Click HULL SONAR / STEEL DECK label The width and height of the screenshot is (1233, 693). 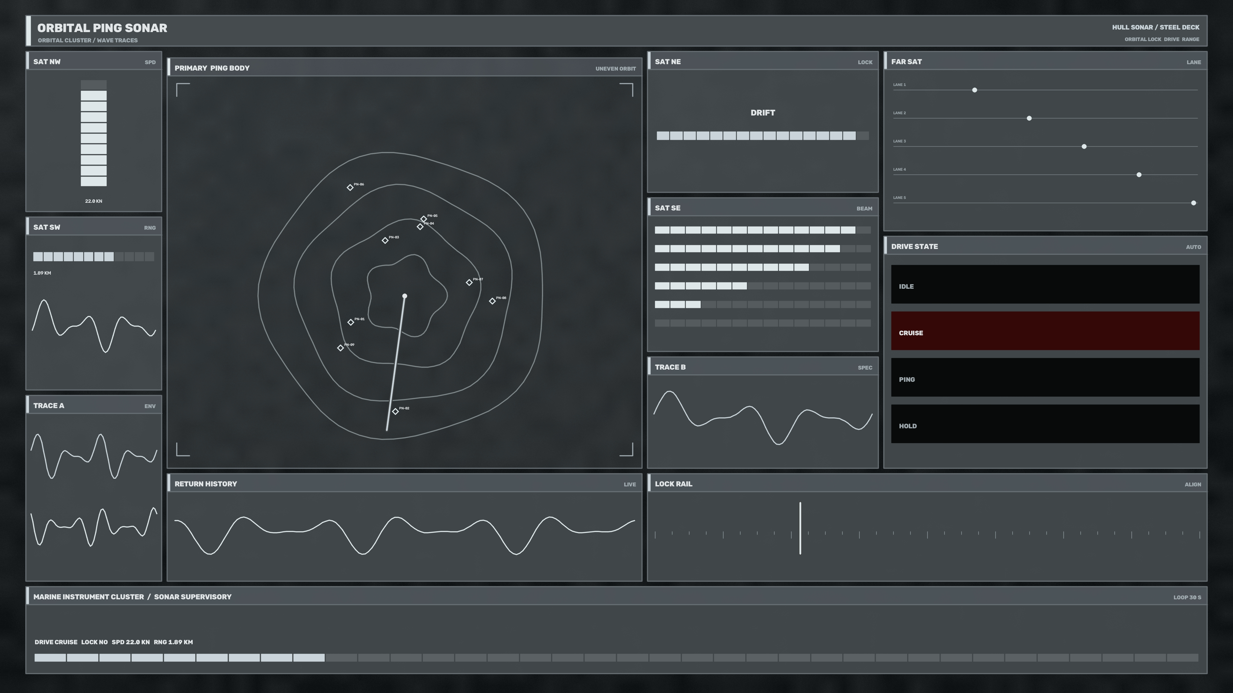(1156, 27)
